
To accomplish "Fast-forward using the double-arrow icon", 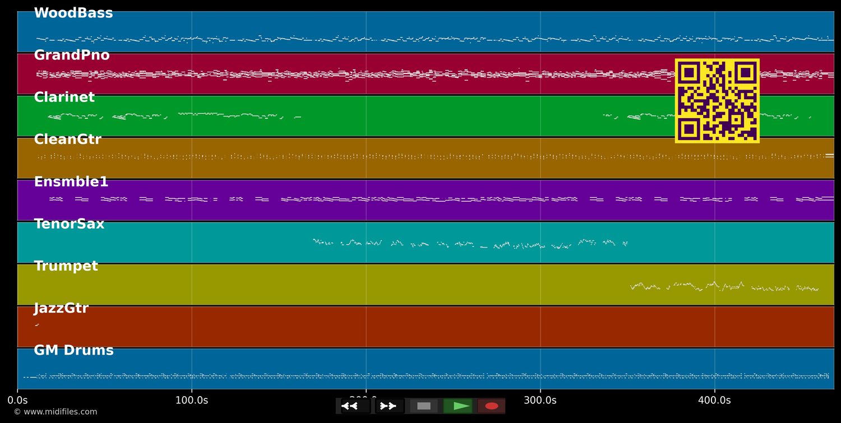I will click(x=388, y=406).
